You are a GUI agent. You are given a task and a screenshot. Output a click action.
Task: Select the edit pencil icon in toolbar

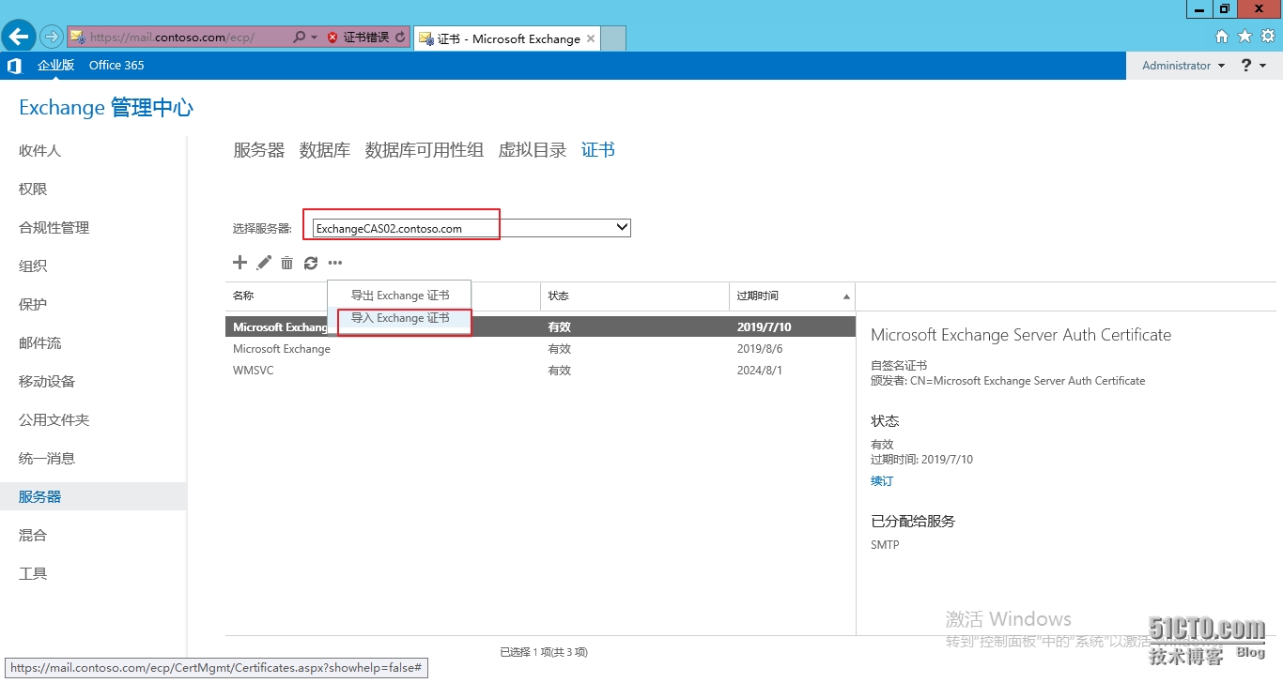coord(263,263)
